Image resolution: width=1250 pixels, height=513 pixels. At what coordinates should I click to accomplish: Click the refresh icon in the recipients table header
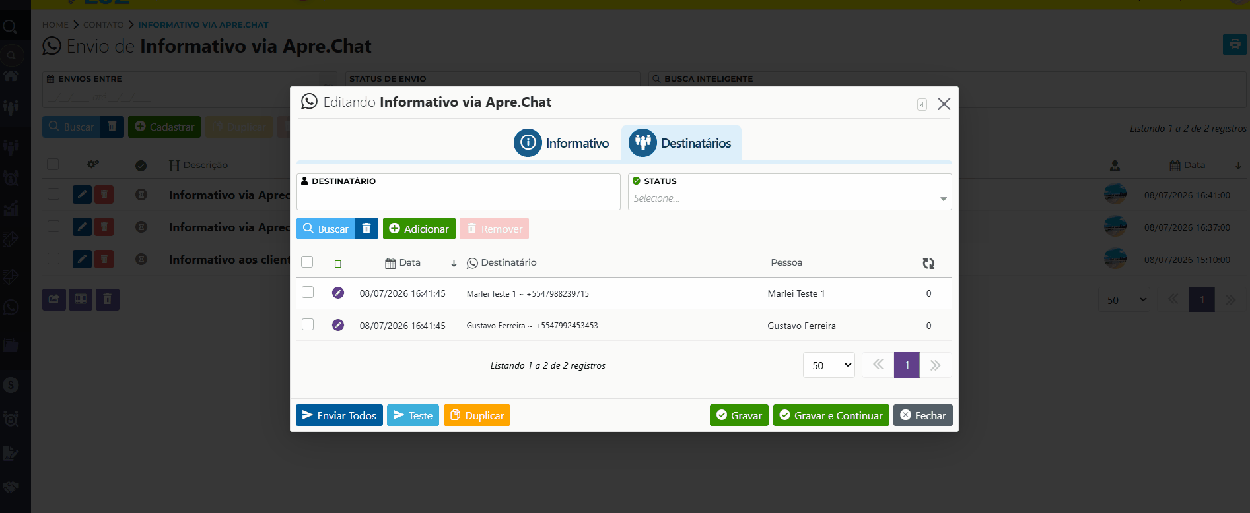[x=928, y=263]
